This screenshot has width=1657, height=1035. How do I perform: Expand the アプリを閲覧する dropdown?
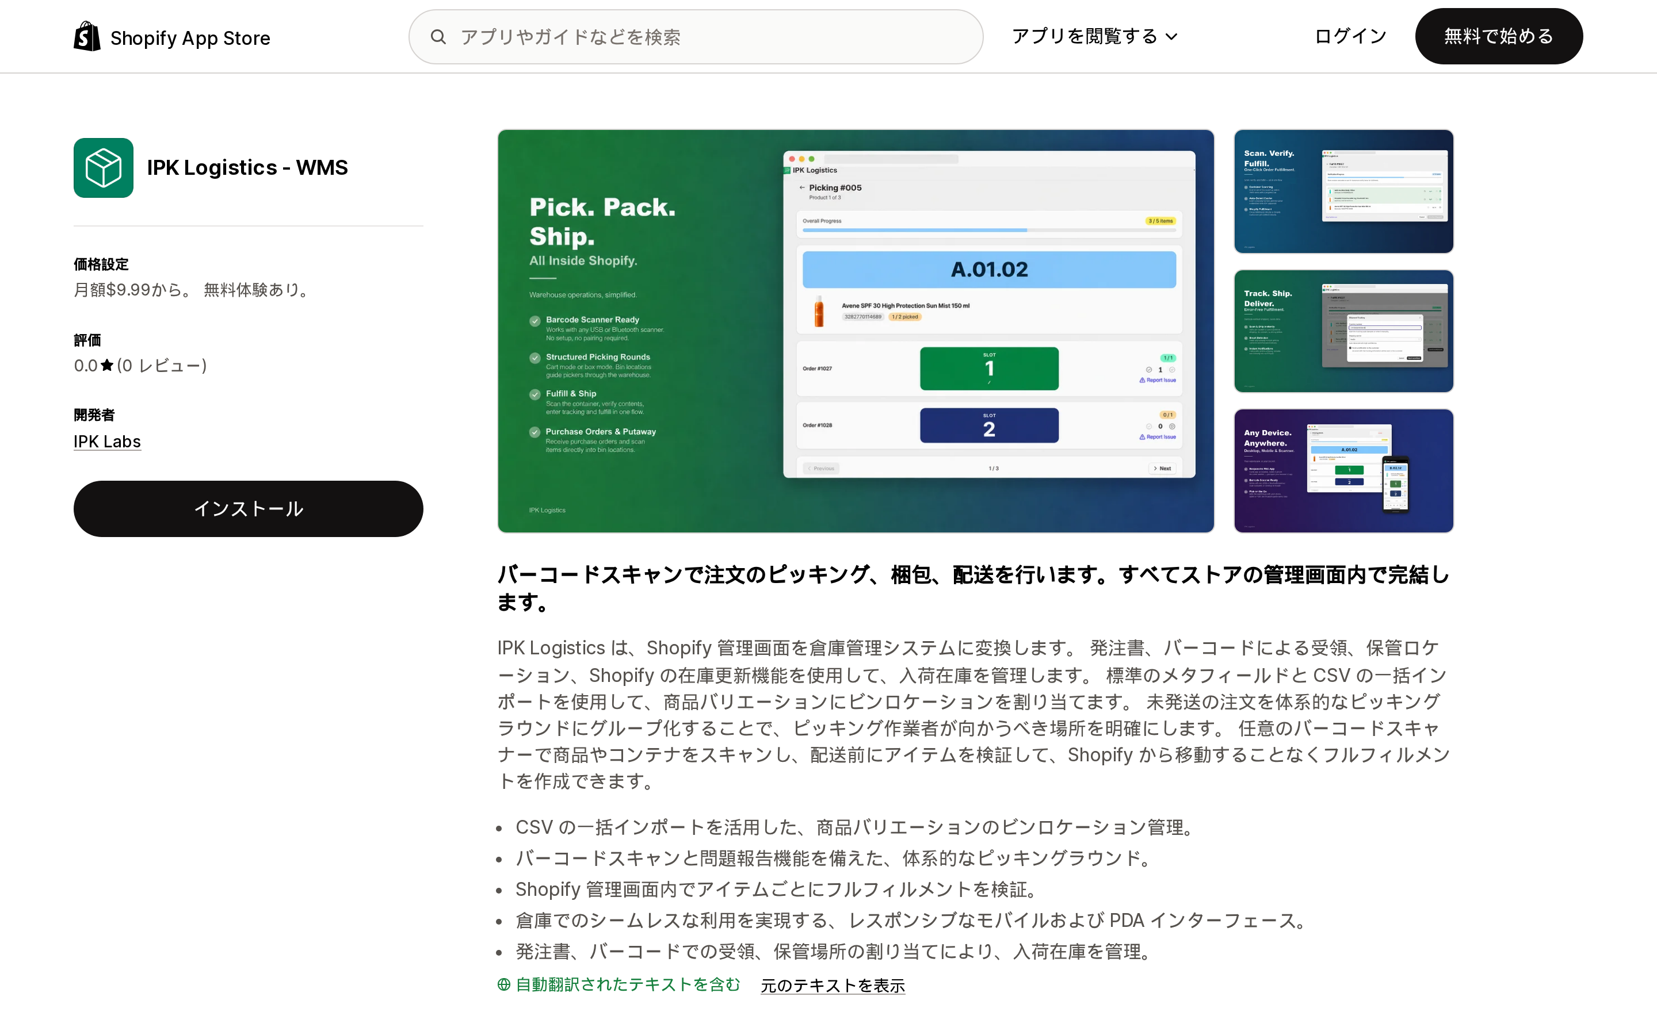1094,36
